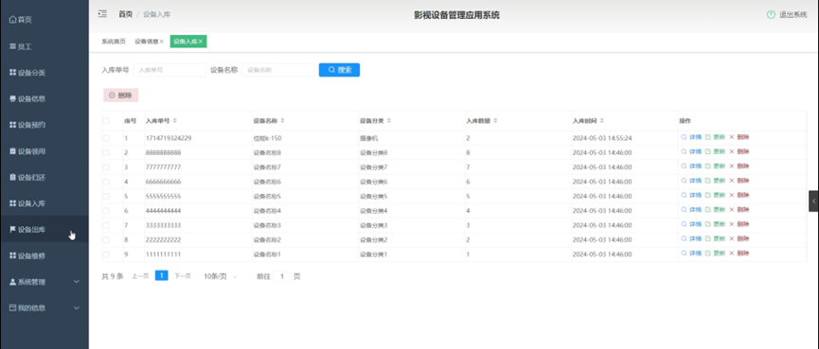View 详情 for entry 7777777777
The width and height of the screenshot is (819, 349).
point(691,166)
